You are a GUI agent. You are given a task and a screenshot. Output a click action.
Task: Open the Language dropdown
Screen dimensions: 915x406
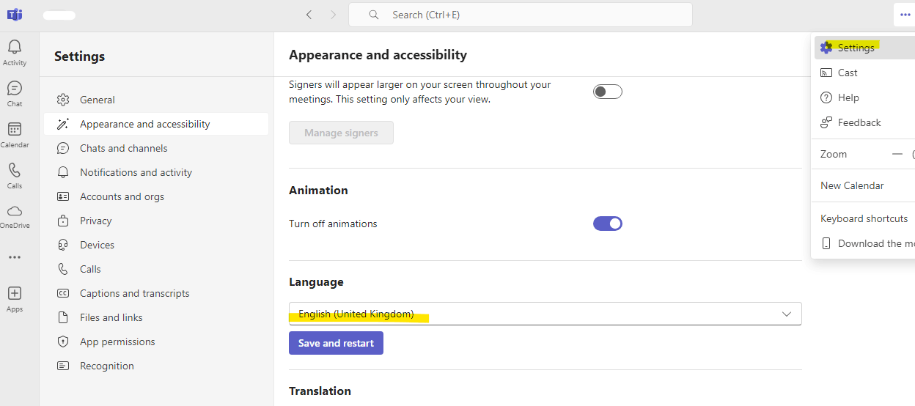[545, 314]
